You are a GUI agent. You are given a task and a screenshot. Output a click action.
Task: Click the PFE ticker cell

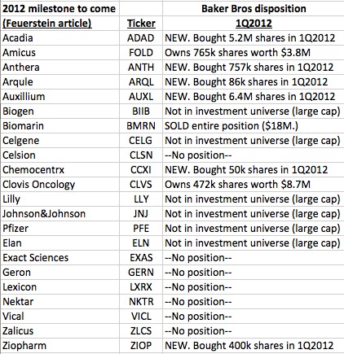point(141,229)
